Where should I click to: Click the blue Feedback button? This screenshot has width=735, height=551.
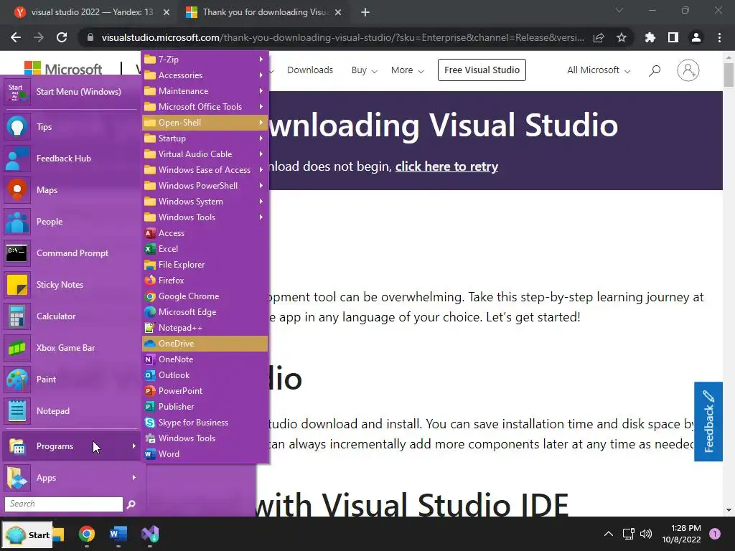pyautogui.click(x=708, y=422)
